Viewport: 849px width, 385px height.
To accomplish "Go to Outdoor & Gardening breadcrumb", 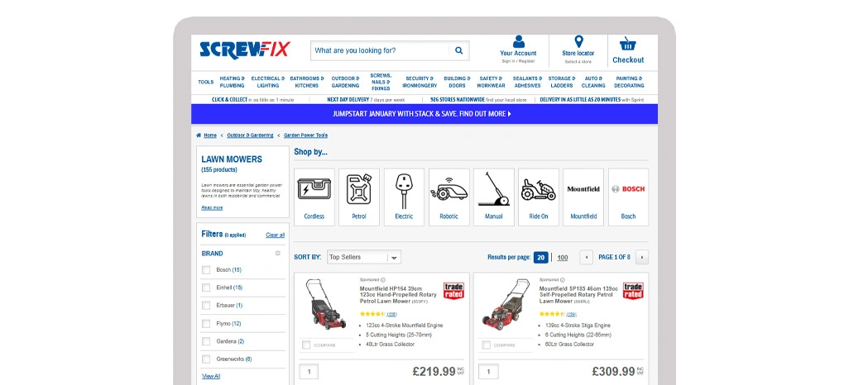I will [250, 135].
